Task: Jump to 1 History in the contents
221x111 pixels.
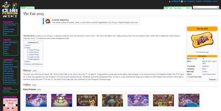Action: pos(27,45)
